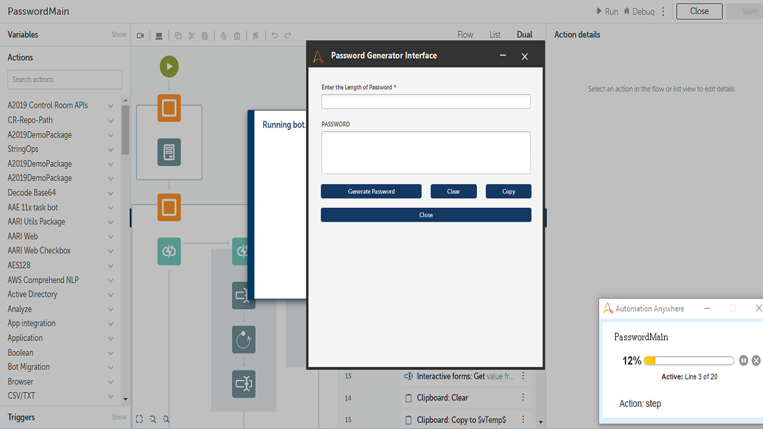Expand the AWS Comprehend NLP package
This screenshot has width=763, height=429.
(x=110, y=280)
